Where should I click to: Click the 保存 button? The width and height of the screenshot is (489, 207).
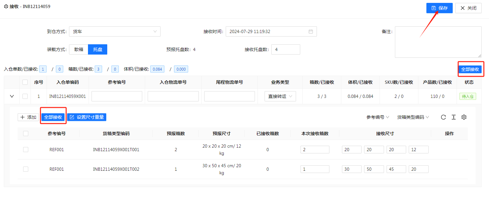pos(440,8)
